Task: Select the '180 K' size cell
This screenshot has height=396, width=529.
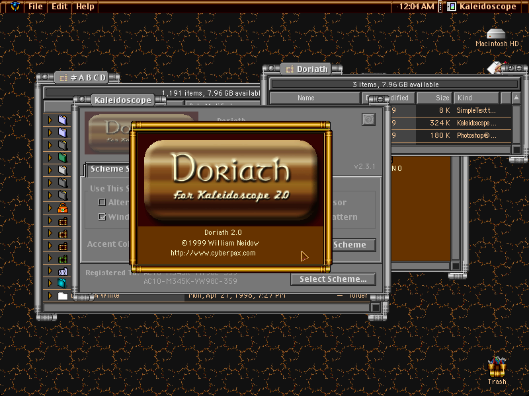Action: coord(440,135)
